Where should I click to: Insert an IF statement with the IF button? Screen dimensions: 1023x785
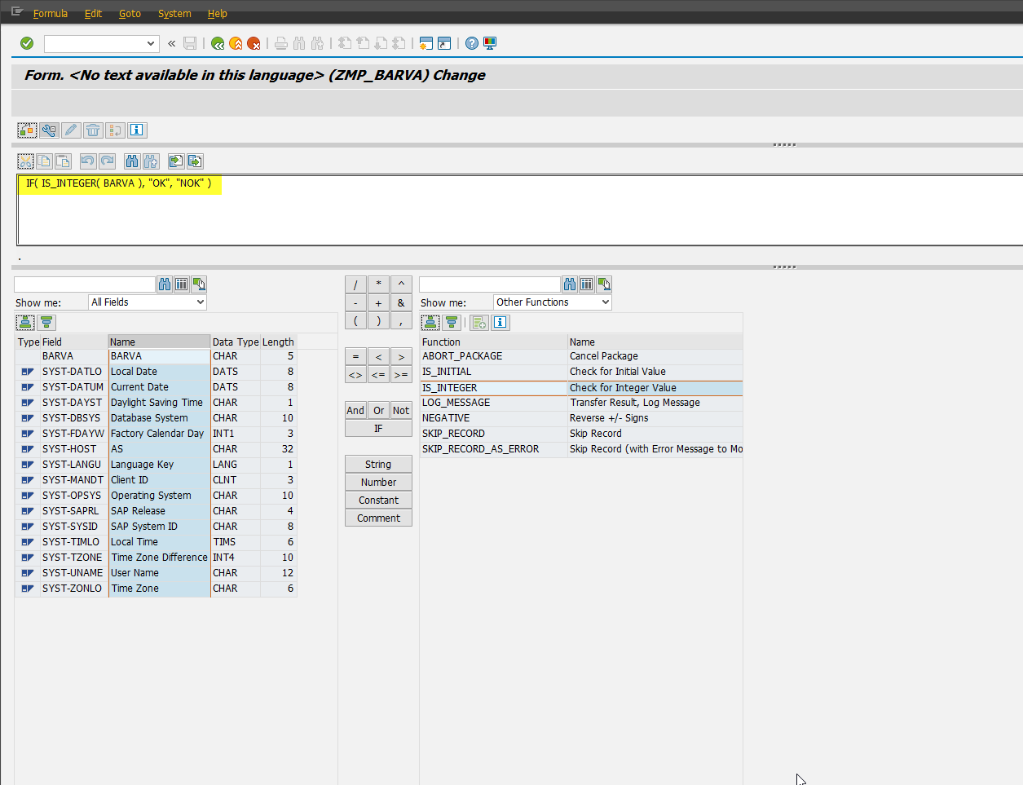[x=378, y=427]
